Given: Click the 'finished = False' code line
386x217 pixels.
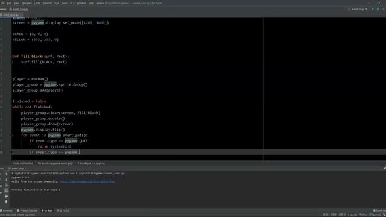Looking at the screenshot, I should point(30,101).
